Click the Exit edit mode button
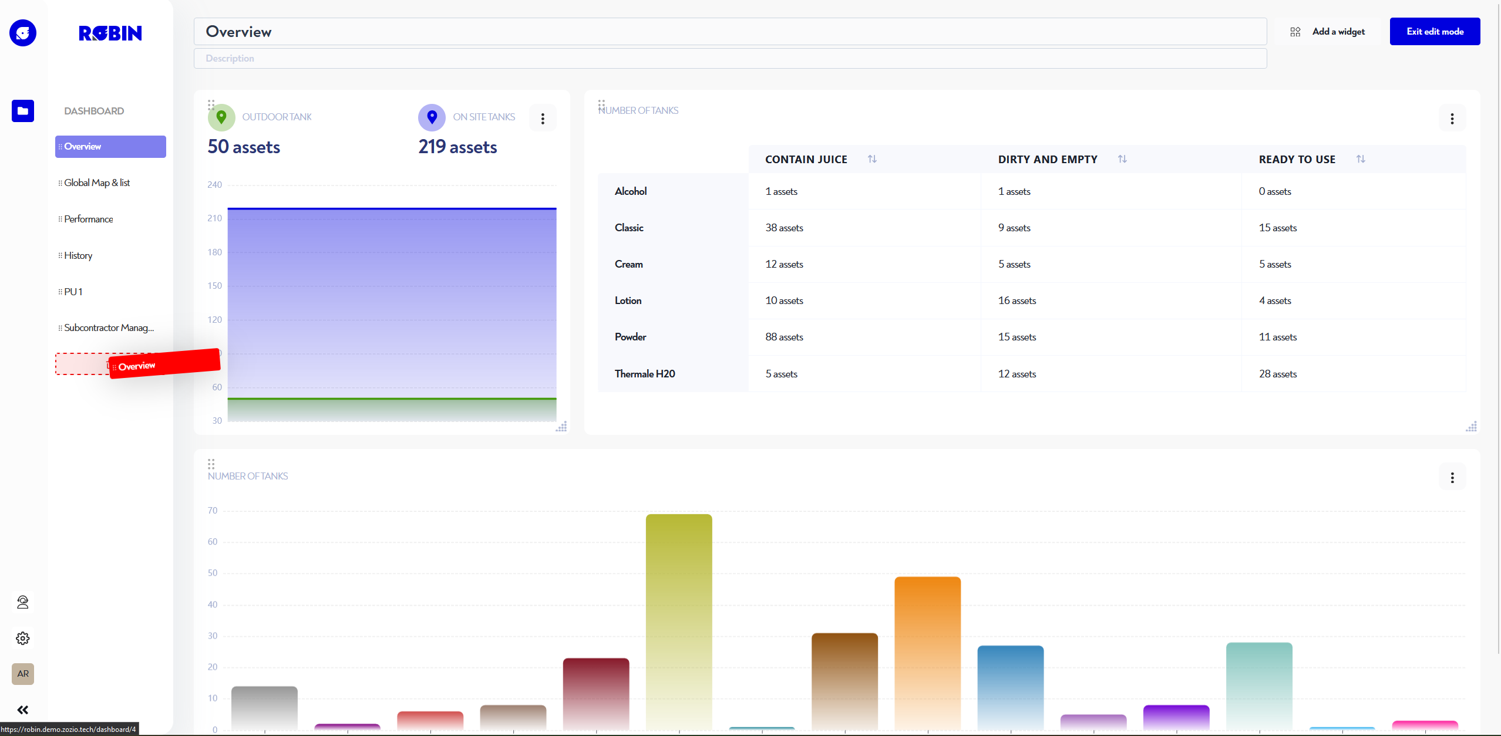 (x=1435, y=32)
